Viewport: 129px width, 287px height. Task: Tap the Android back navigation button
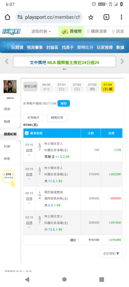click(x=27, y=279)
